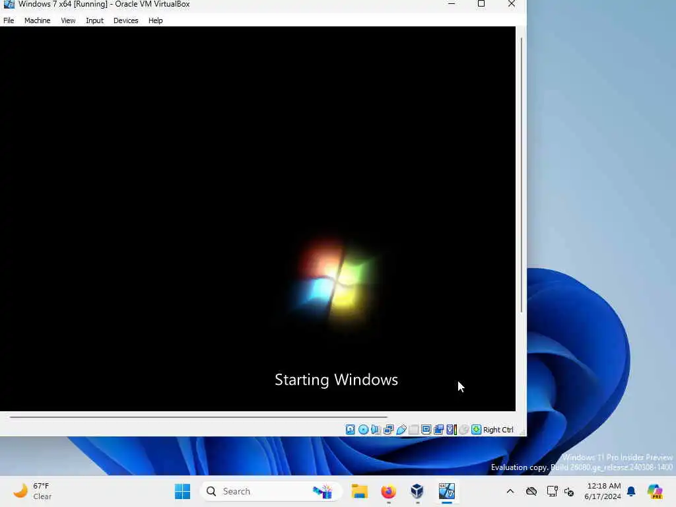
Task: Click the audio status icon
Action: [376, 429]
